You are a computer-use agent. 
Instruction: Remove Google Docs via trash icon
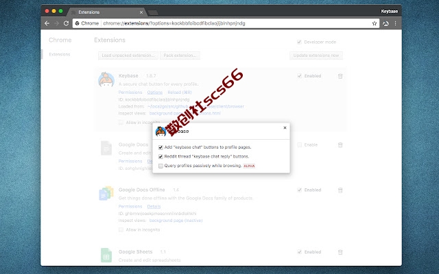340,145
